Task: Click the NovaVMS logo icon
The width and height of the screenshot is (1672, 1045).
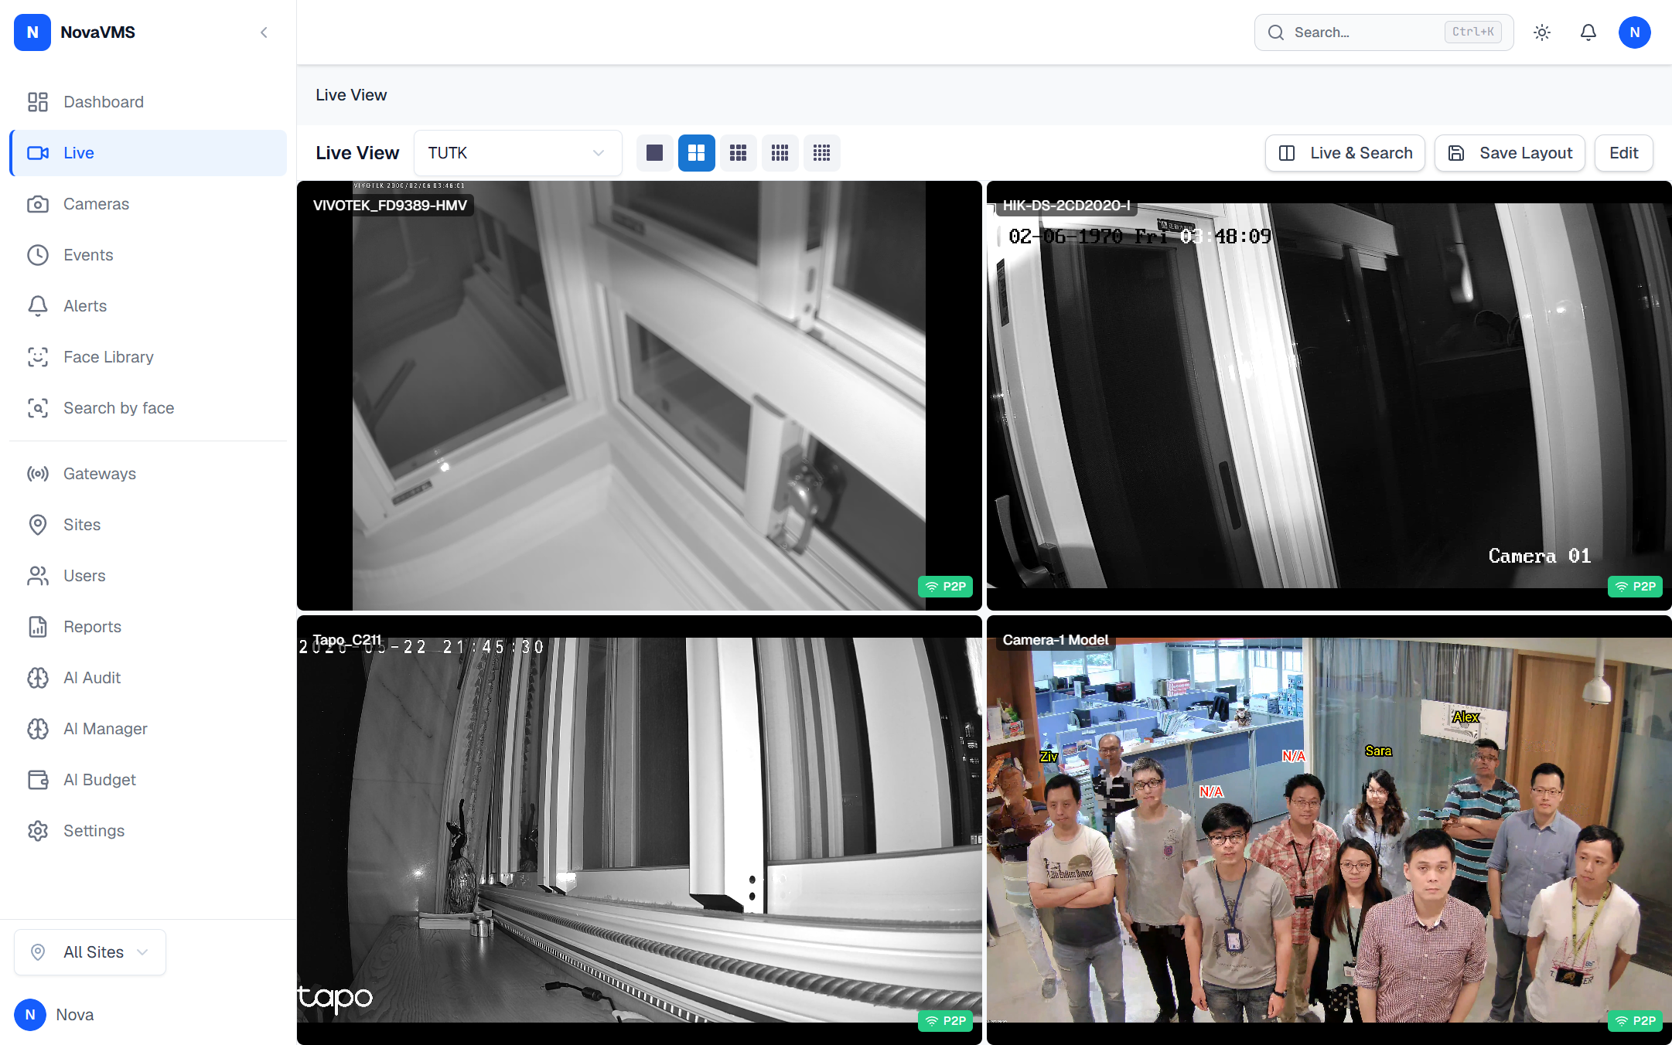Action: coord(32,32)
